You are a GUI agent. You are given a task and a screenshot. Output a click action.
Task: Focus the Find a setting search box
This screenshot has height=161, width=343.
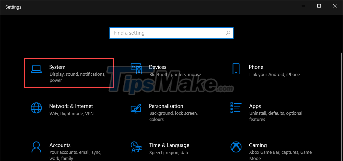coord(171,33)
